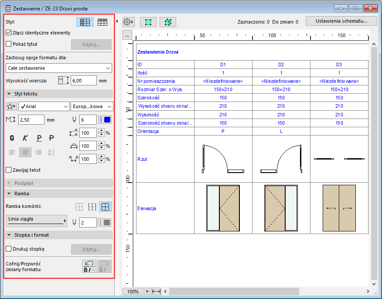This screenshot has width=382, height=299.
Task: Enable the Zawijaj tekst checkbox
Action: tap(9, 170)
